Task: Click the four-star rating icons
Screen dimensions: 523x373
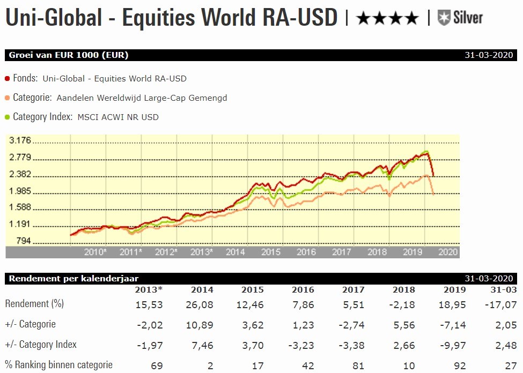Action: click(387, 19)
